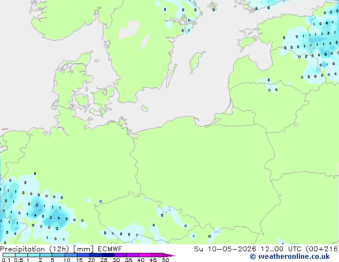Select the 5–10 mm legend color swatch

(x=58, y=255)
